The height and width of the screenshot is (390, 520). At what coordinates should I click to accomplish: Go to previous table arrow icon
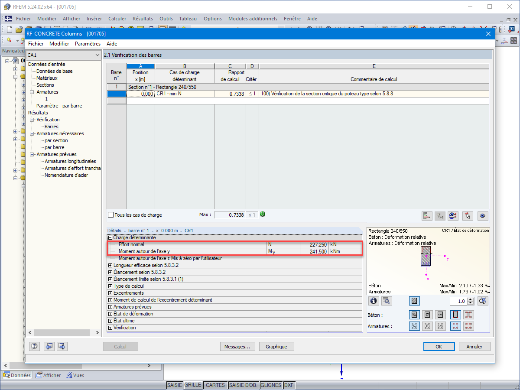(x=49, y=346)
